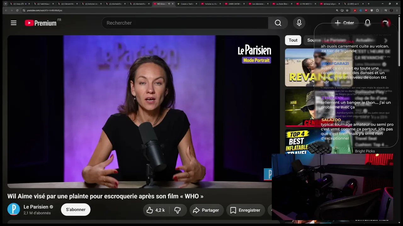Open the Chrome three-dot menu
403x226 pixels.
pyautogui.click(x=397, y=10)
